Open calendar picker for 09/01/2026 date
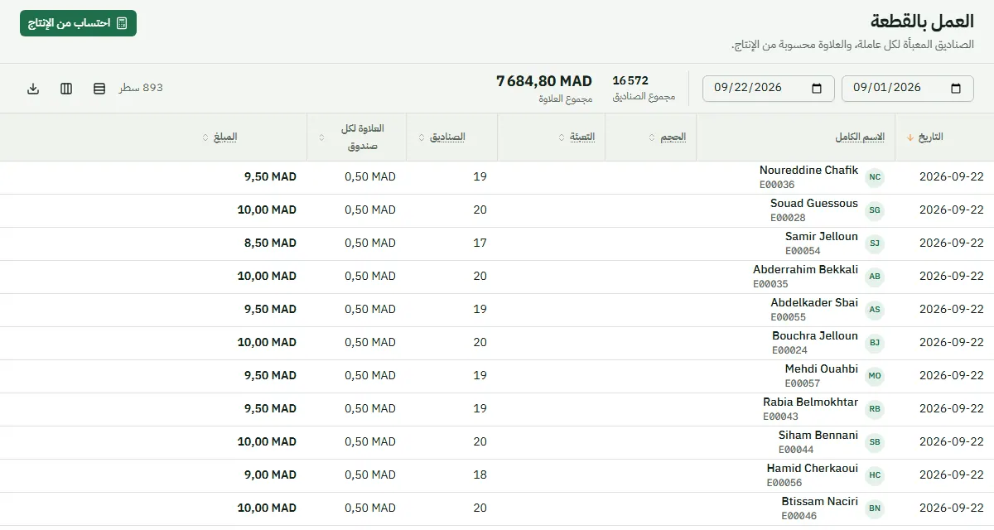Viewport: 994px width, 530px height. pos(956,89)
